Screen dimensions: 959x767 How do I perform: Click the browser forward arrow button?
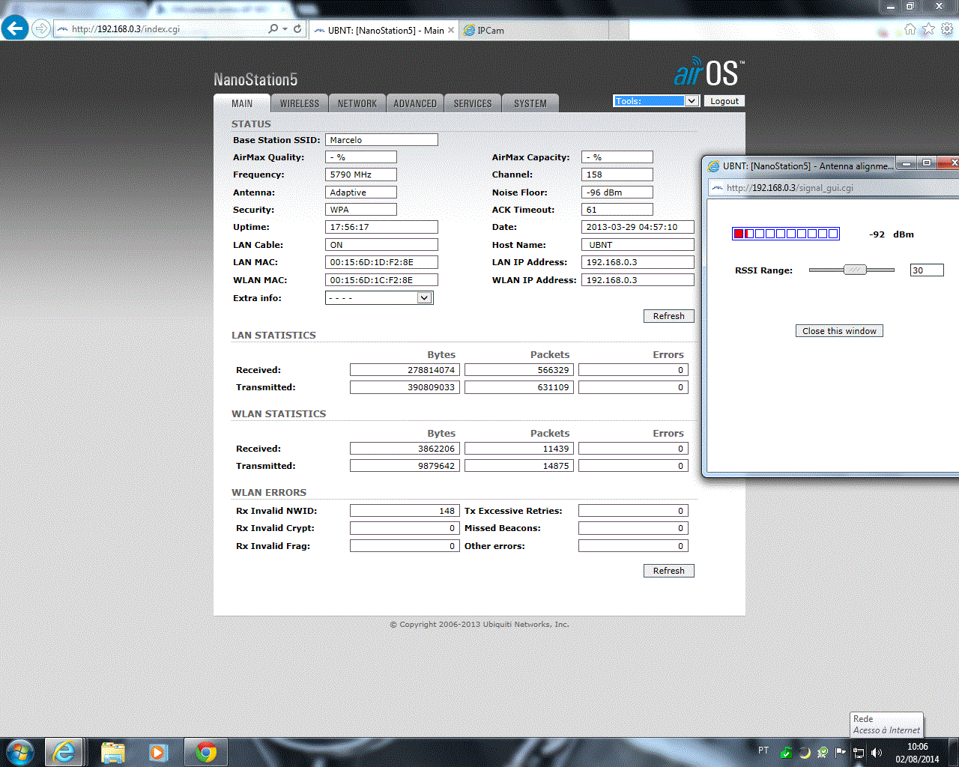pos(41,29)
